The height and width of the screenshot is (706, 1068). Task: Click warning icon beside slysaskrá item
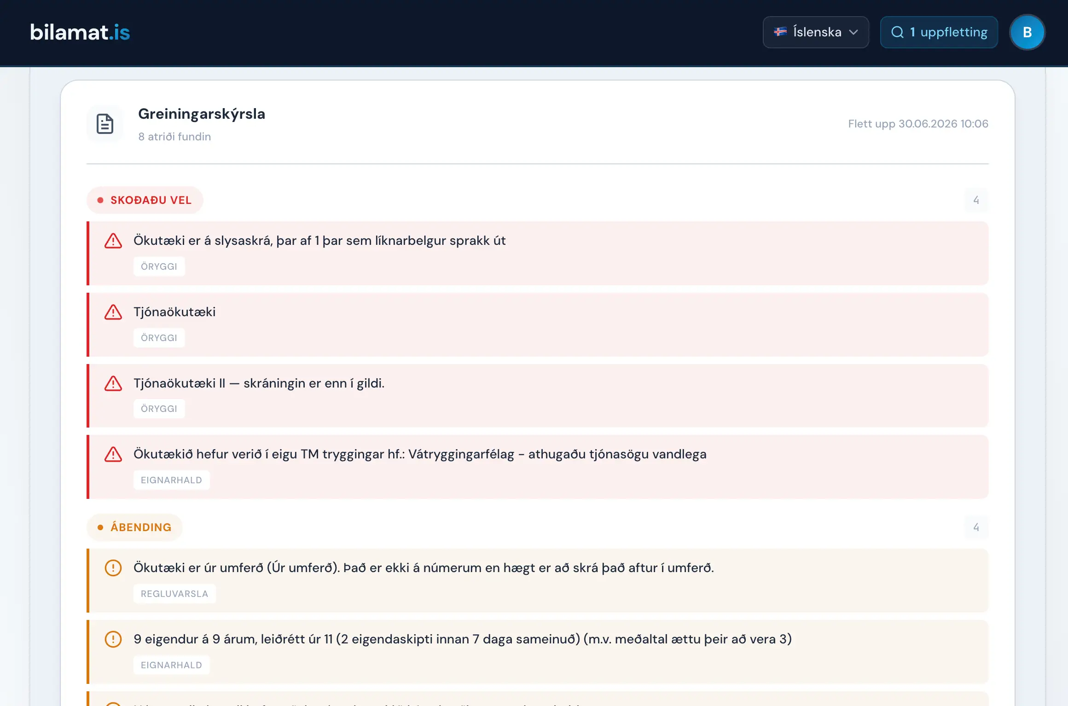(x=113, y=241)
